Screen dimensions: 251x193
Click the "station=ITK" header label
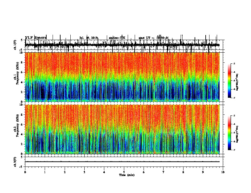117,38
